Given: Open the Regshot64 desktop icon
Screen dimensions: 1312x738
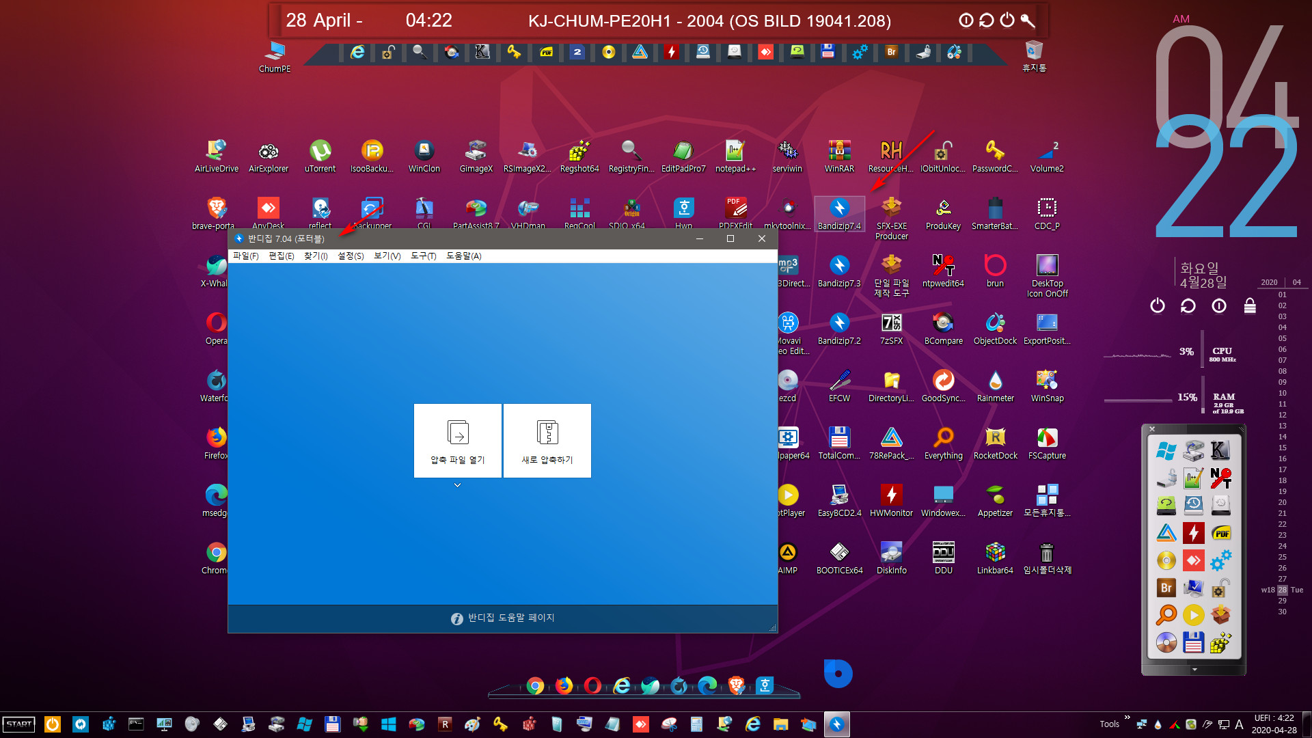Looking at the screenshot, I should tap(579, 156).
